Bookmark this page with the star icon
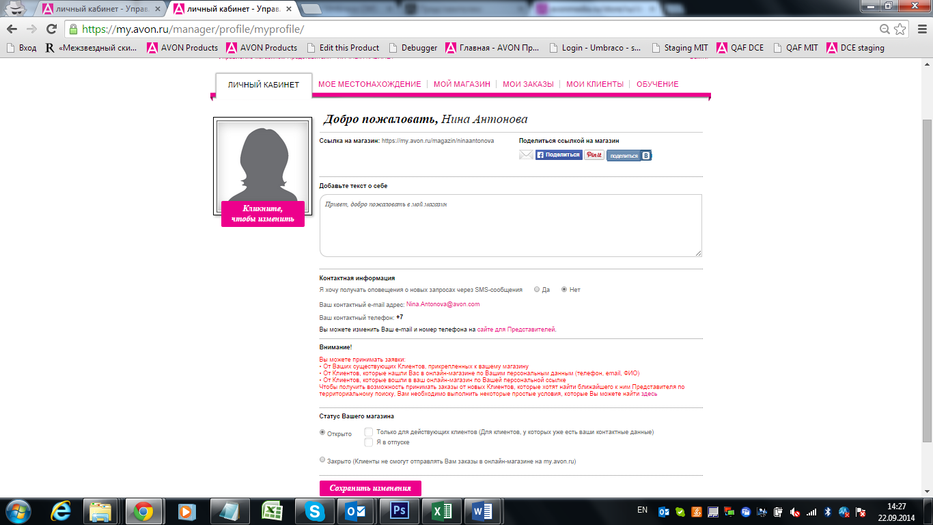Viewport: 933px width, 525px height. click(900, 29)
